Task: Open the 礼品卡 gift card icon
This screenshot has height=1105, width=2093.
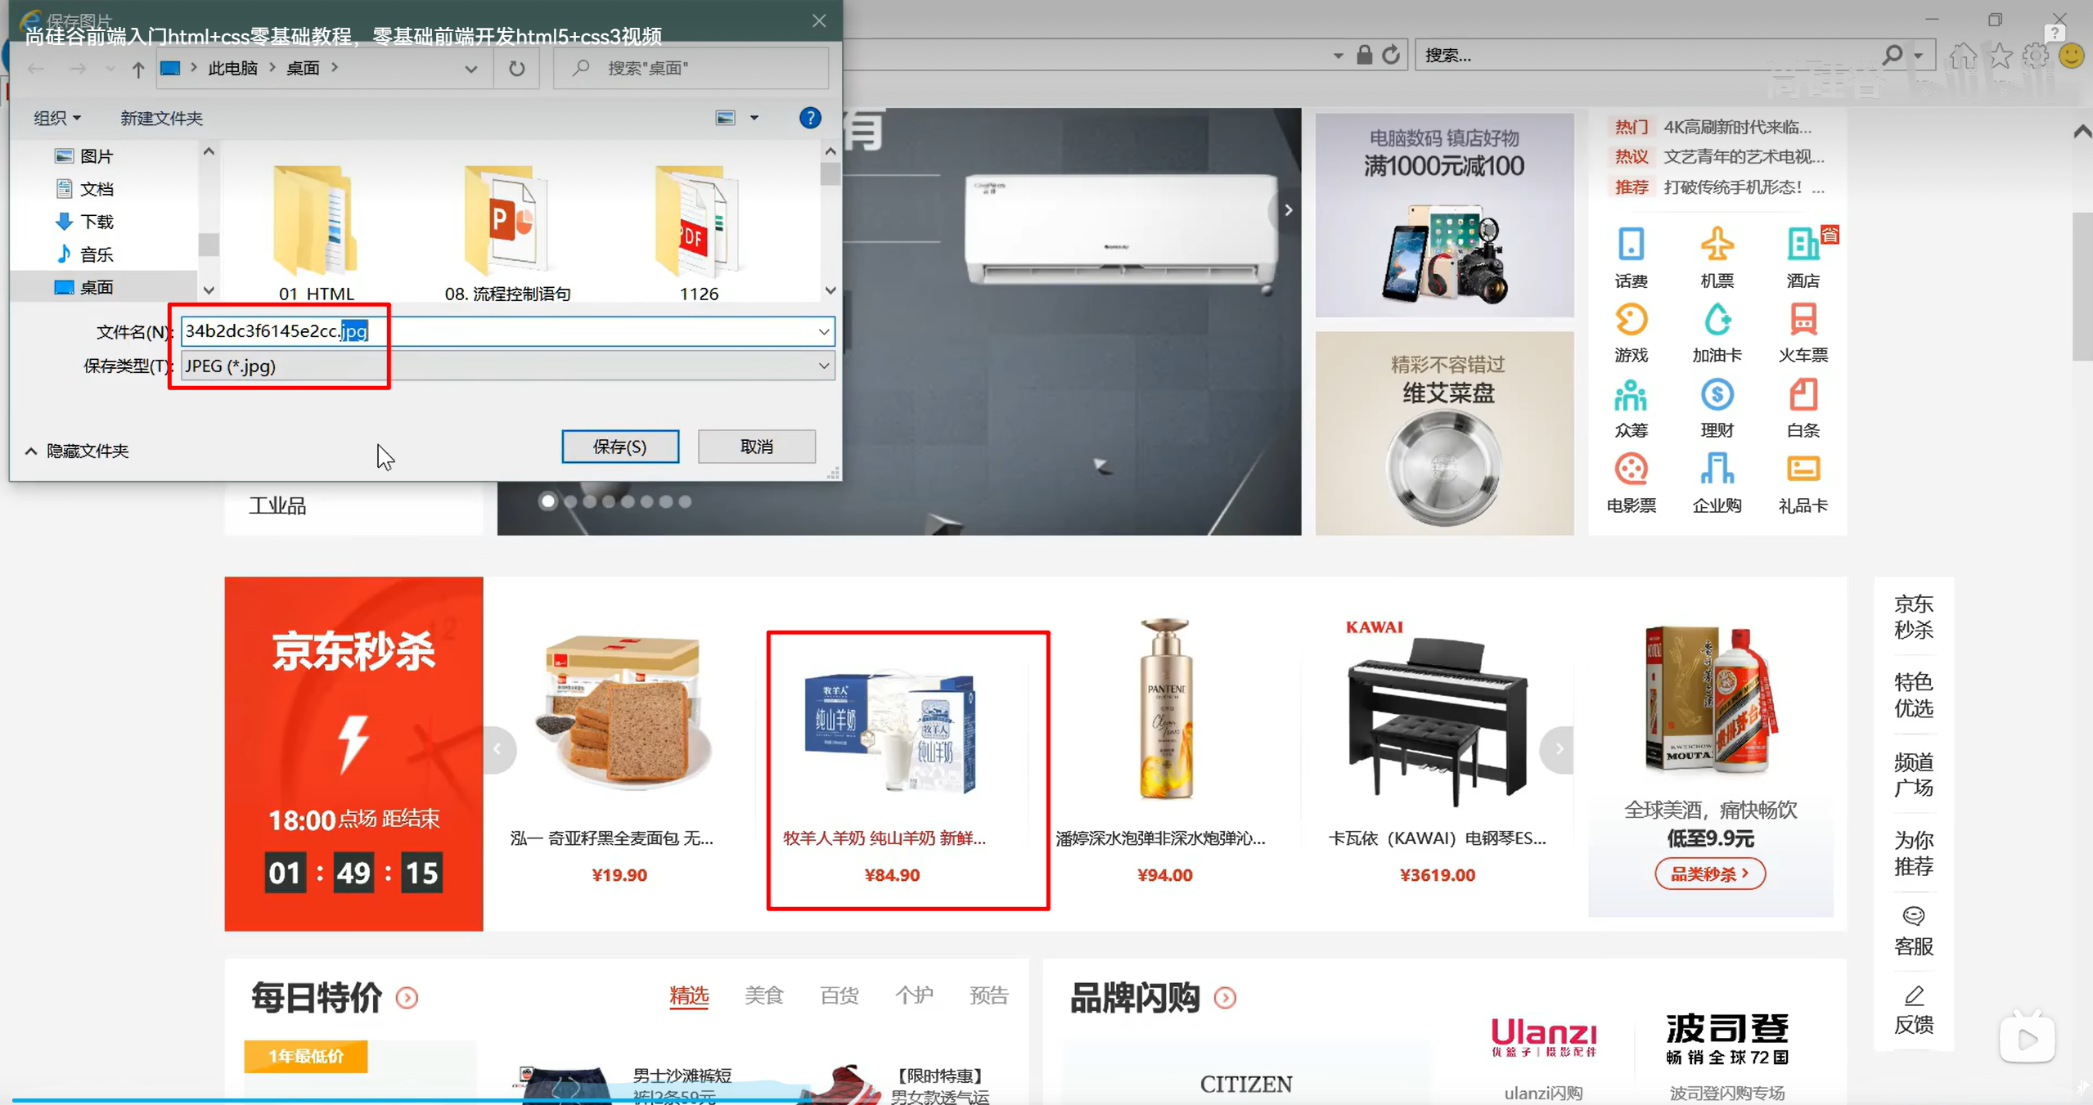Action: [1803, 469]
